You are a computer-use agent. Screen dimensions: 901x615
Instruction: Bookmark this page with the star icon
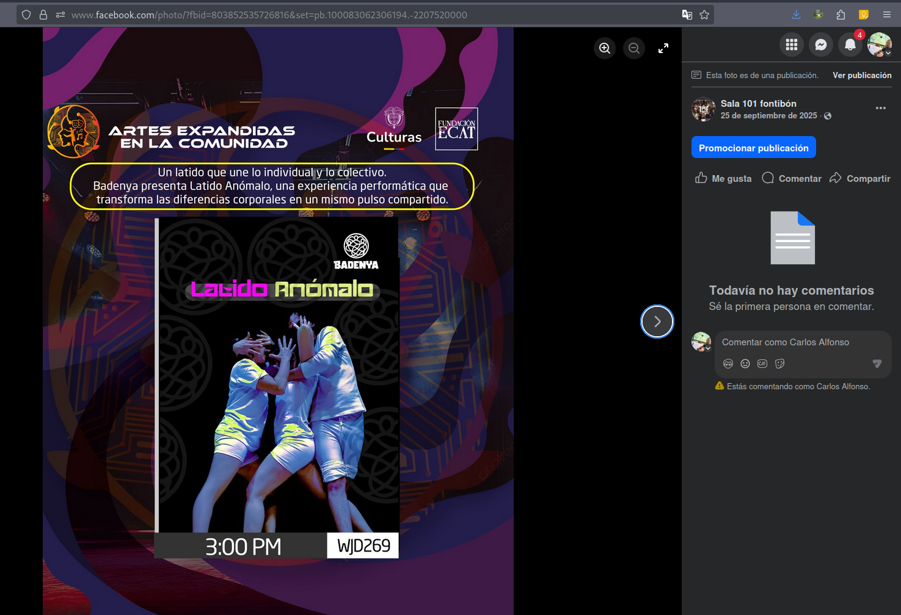704,15
